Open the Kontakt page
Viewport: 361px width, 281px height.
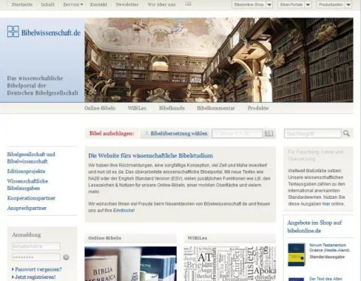tap(99, 4)
